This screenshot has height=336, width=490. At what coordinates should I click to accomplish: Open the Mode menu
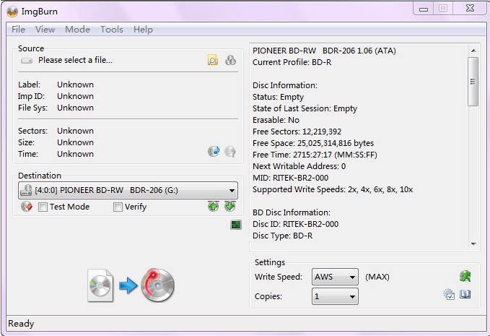[77, 30]
